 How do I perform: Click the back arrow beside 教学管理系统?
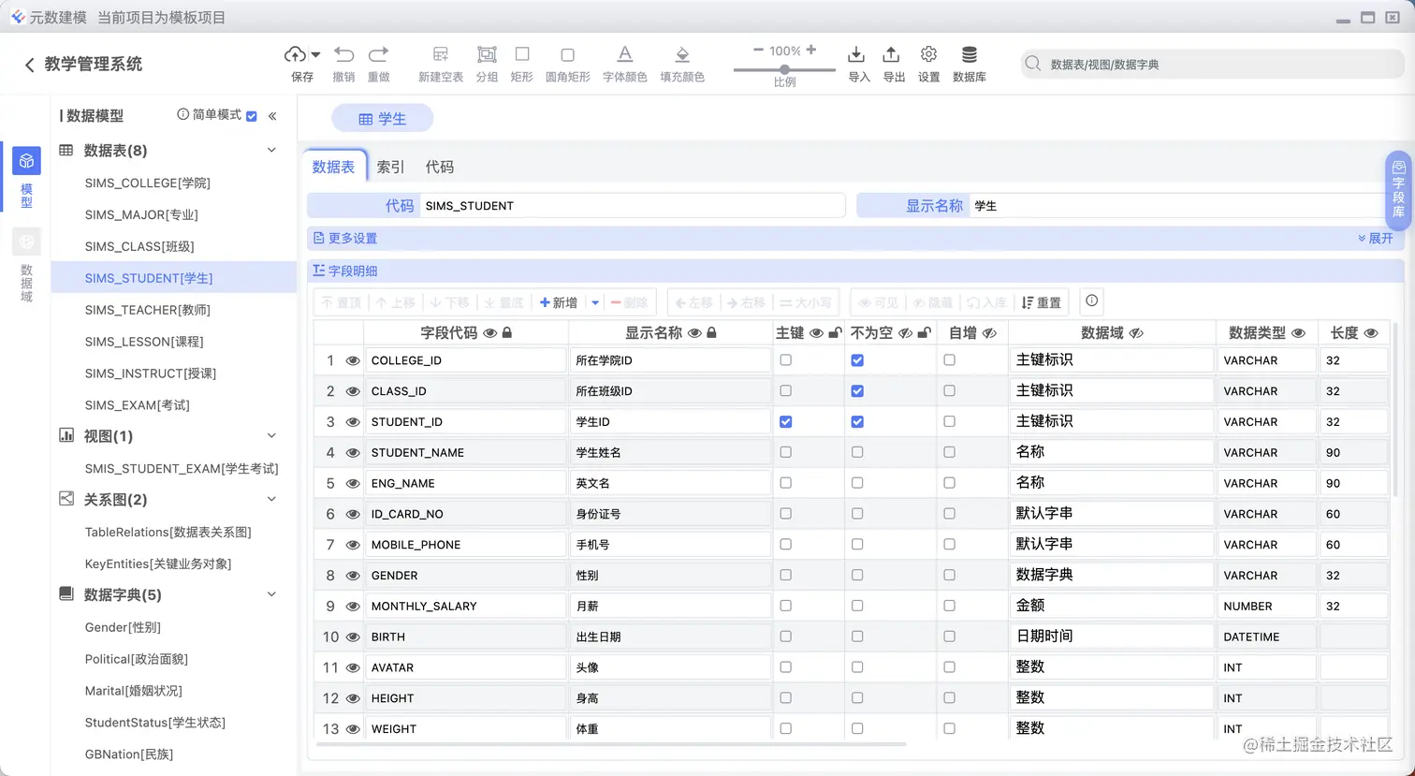pyautogui.click(x=29, y=65)
